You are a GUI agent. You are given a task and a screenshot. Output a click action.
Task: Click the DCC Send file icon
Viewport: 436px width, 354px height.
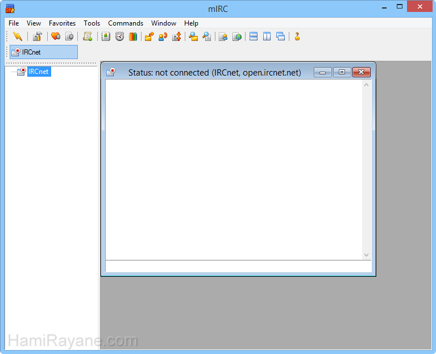point(150,36)
